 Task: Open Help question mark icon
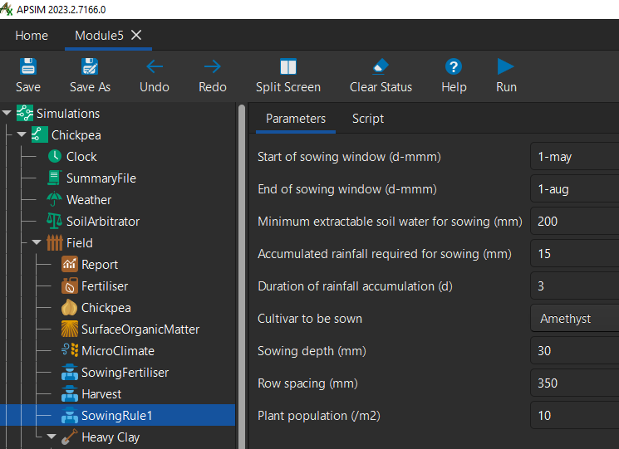pyautogui.click(x=454, y=66)
